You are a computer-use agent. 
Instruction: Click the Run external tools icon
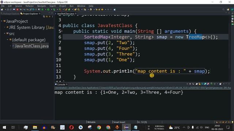(x=60, y=9)
